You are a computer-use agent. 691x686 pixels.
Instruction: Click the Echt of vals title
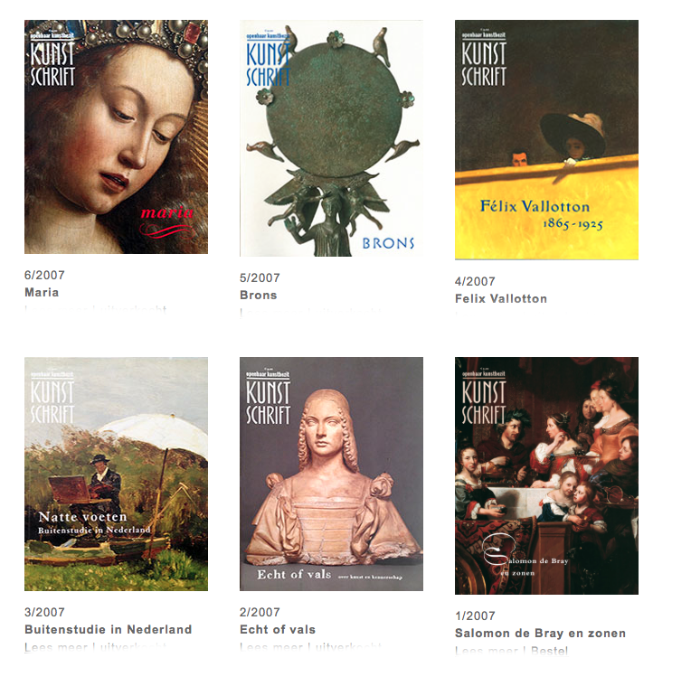click(x=278, y=630)
